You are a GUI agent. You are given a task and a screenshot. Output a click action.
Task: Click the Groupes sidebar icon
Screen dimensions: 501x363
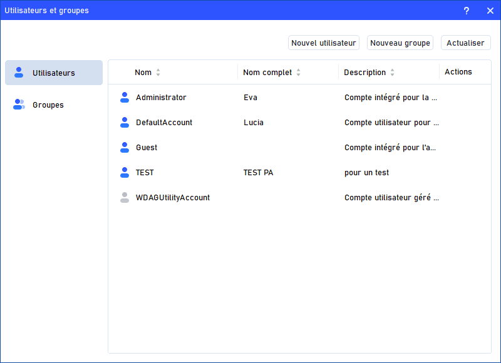19,105
